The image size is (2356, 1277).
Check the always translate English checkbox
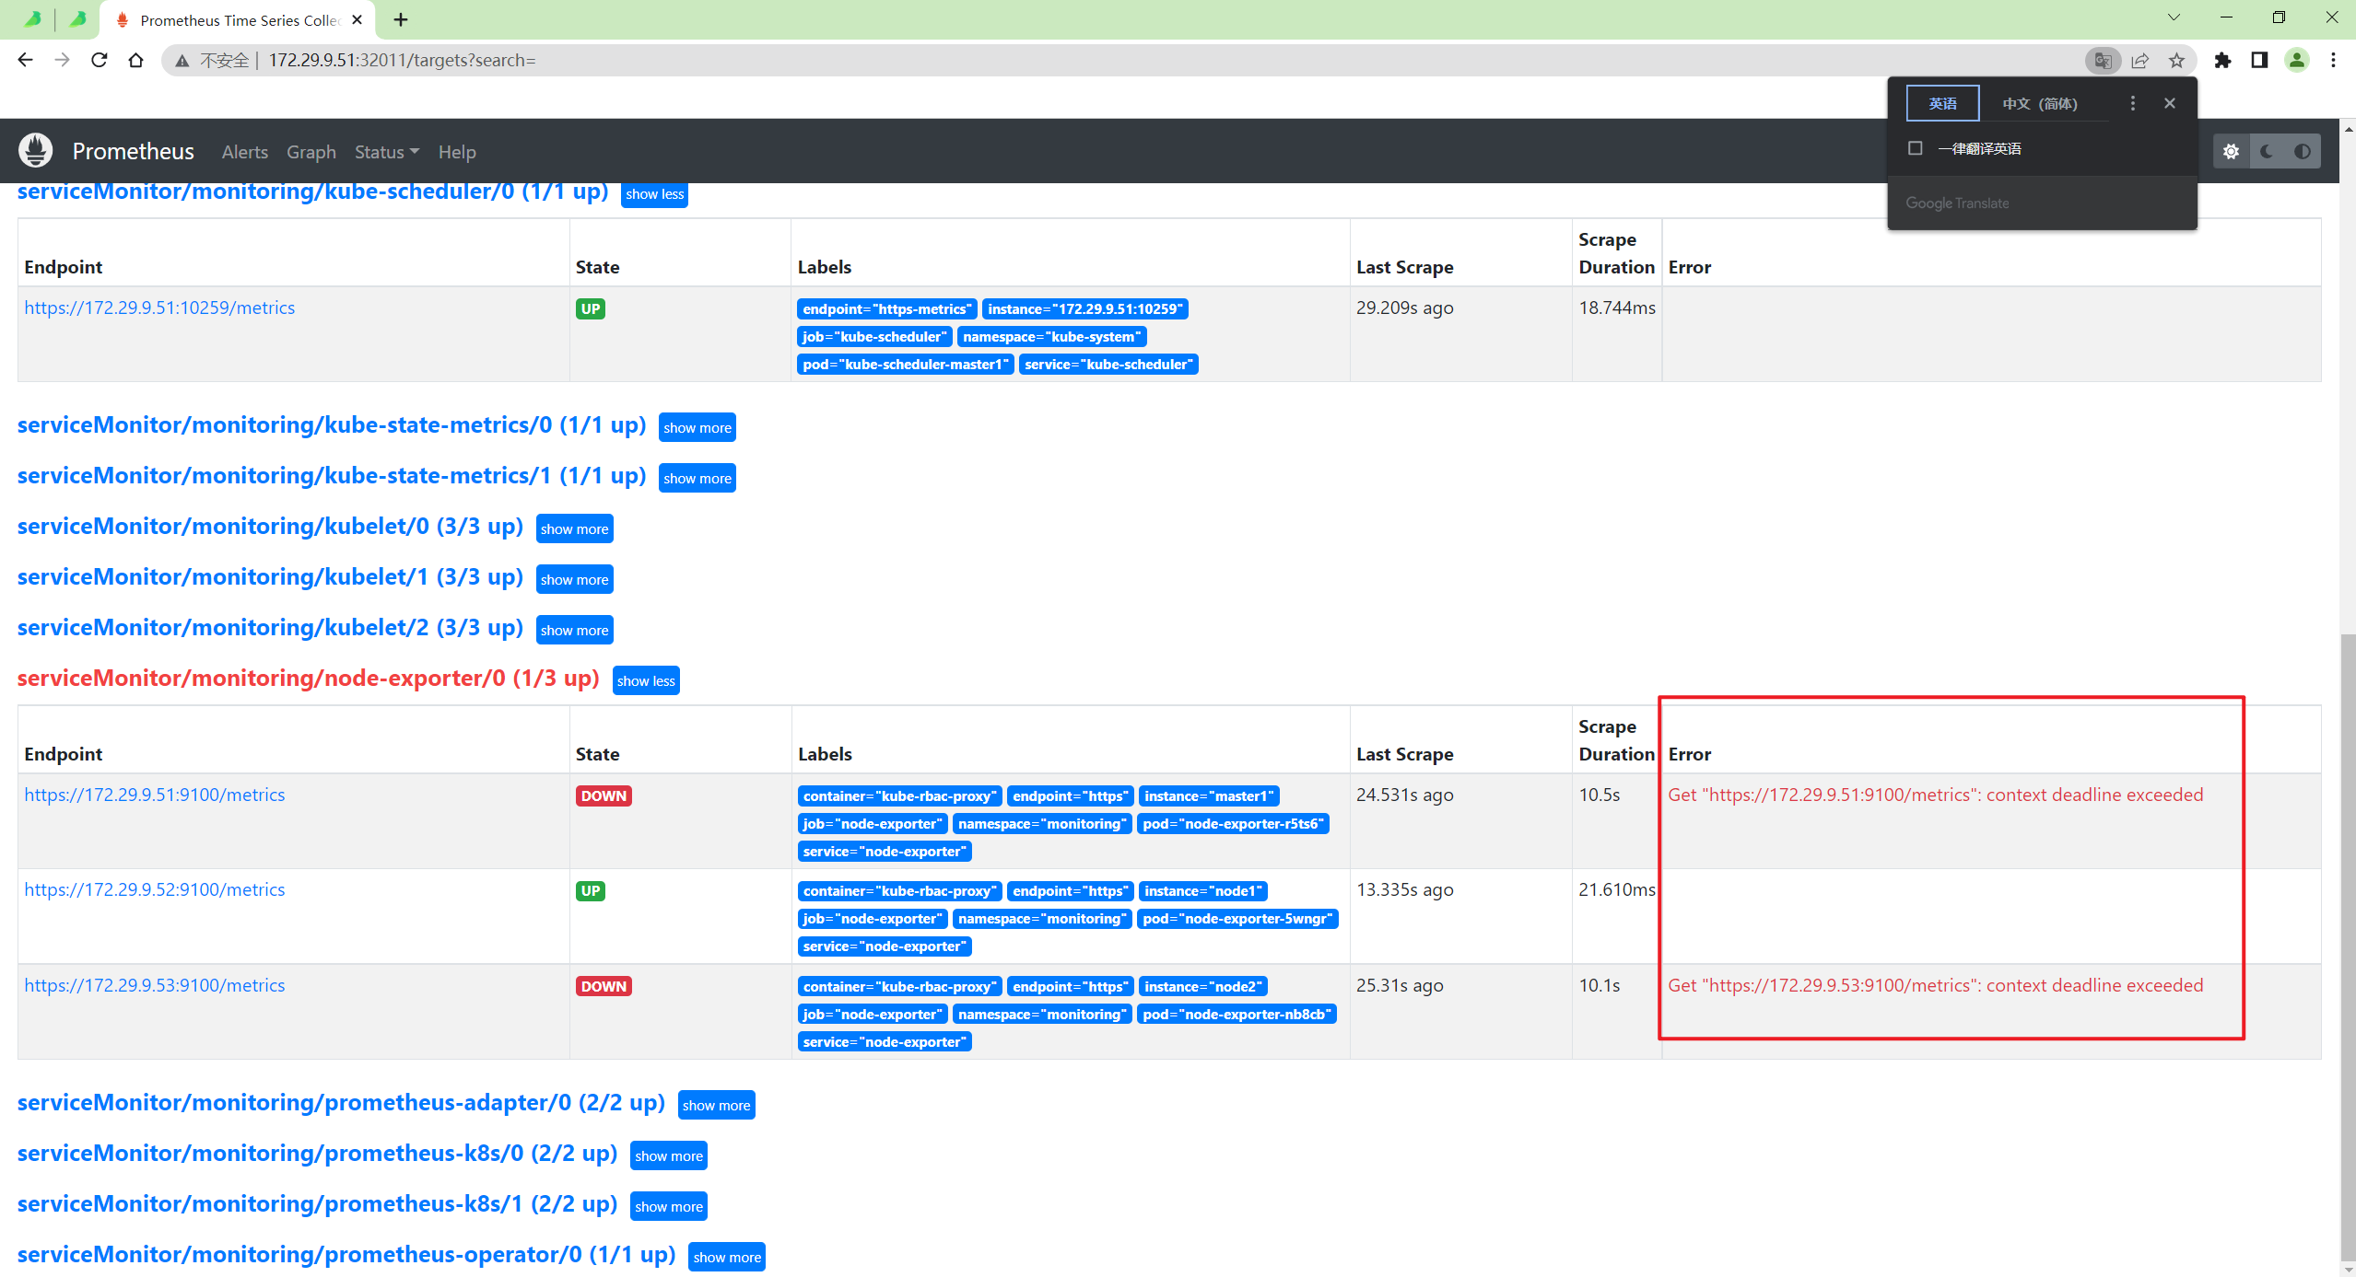pos(1916,148)
